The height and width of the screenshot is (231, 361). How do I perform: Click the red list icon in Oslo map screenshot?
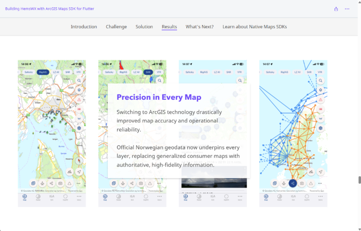tap(79, 109)
